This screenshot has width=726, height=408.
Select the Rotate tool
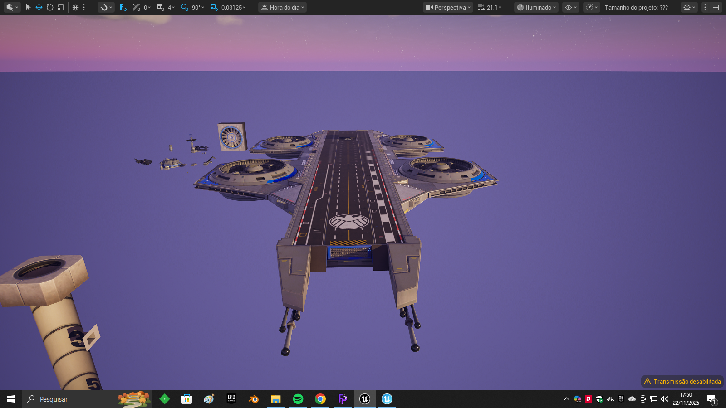(50, 7)
